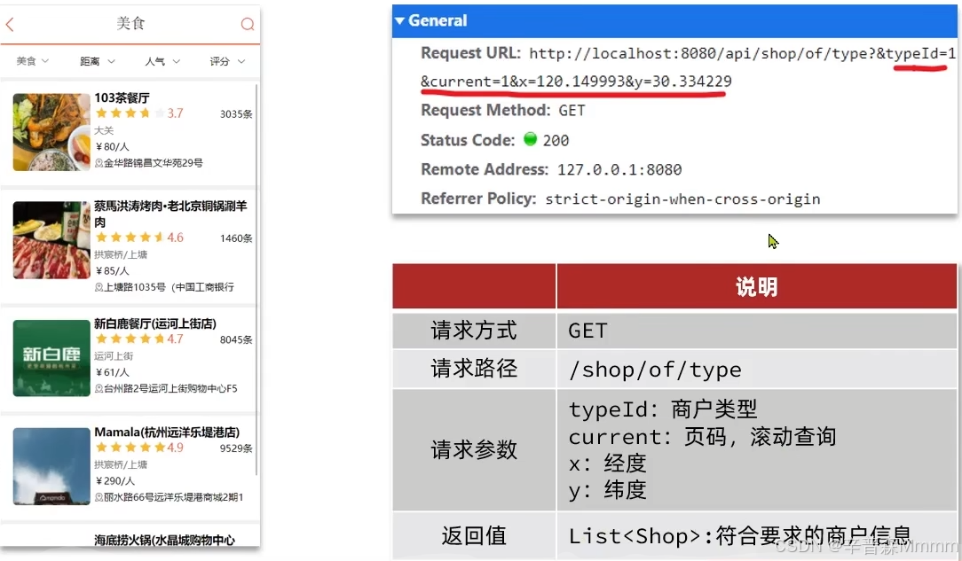Image resolution: width=962 pixels, height=561 pixels.
Task: Click the 请求路径 table cell
Action: coord(474,369)
